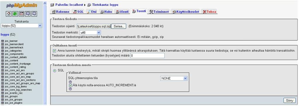This screenshot has height=106, width=299.
Task: Open the jos_content table link
Action: click(x=11, y=61)
